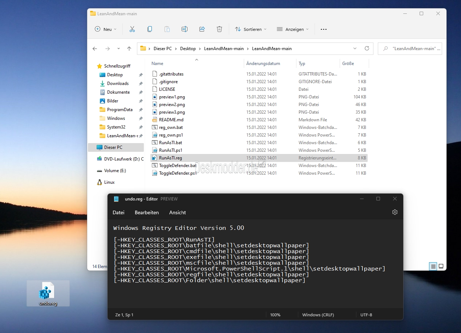Open the Neu dropdown button

(106, 29)
